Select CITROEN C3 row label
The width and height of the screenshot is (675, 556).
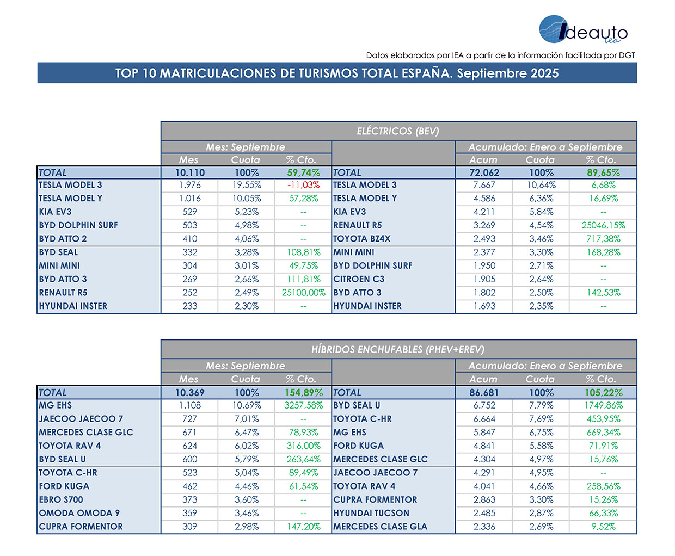pyautogui.click(x=359, y=279)
